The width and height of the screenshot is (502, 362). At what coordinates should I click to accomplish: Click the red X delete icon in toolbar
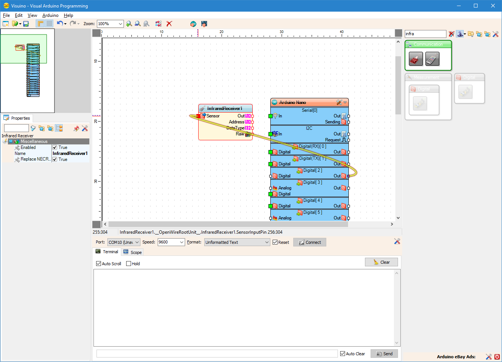point(169,24)
